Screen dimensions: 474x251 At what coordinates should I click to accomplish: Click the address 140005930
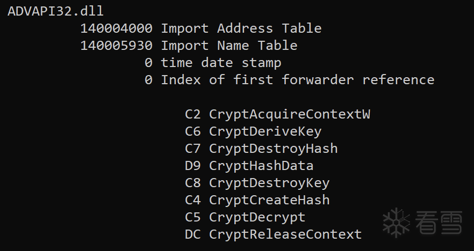pyautogui.click(x=116, y=45)
